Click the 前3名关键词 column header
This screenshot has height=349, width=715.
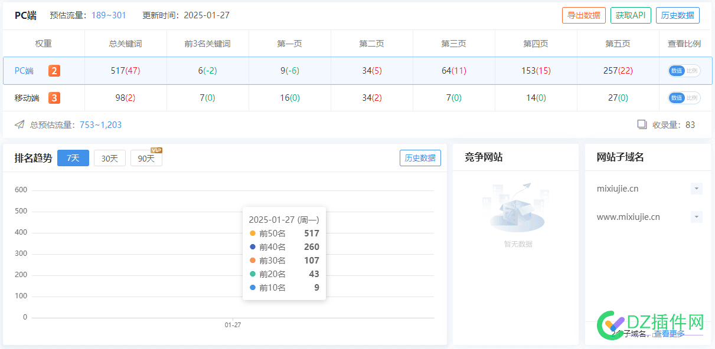coord(207,44)
